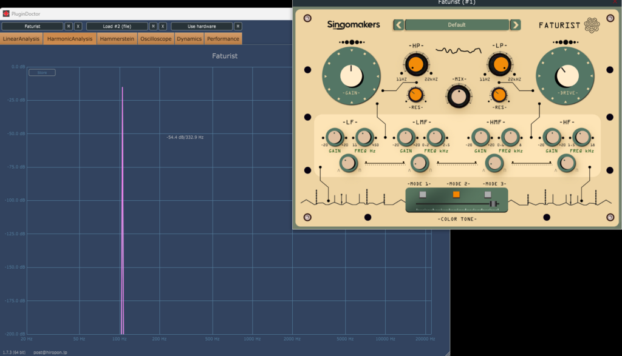Open the Dynamics tab
622x356 pixels.
pos(190,39)
